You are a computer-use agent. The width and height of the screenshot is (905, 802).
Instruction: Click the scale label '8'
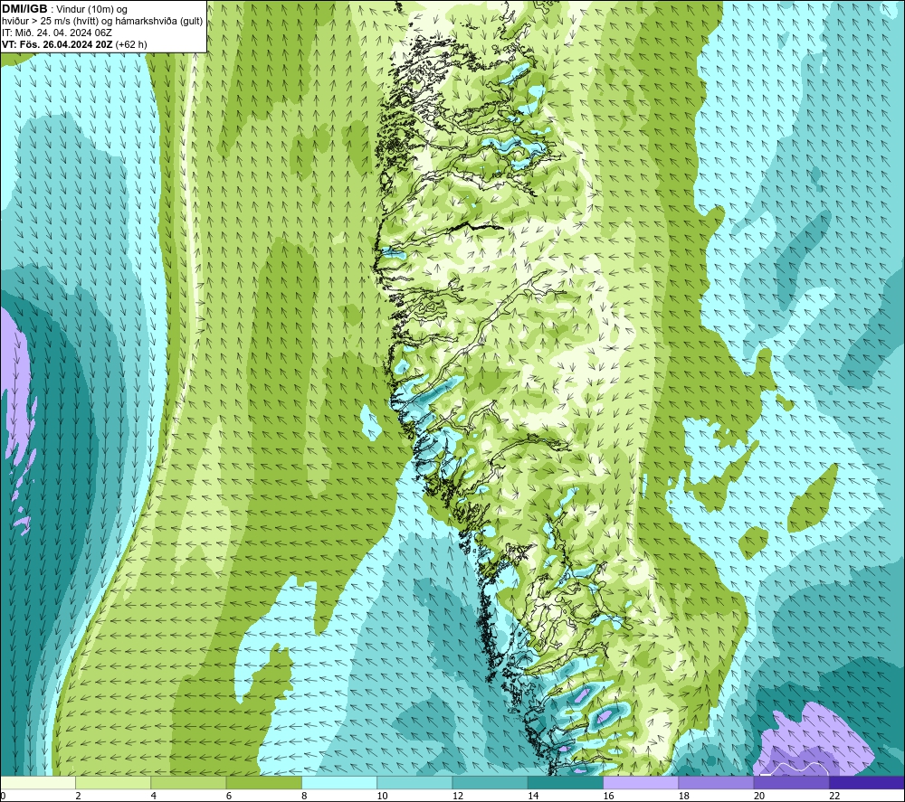[x=304, y=796]
